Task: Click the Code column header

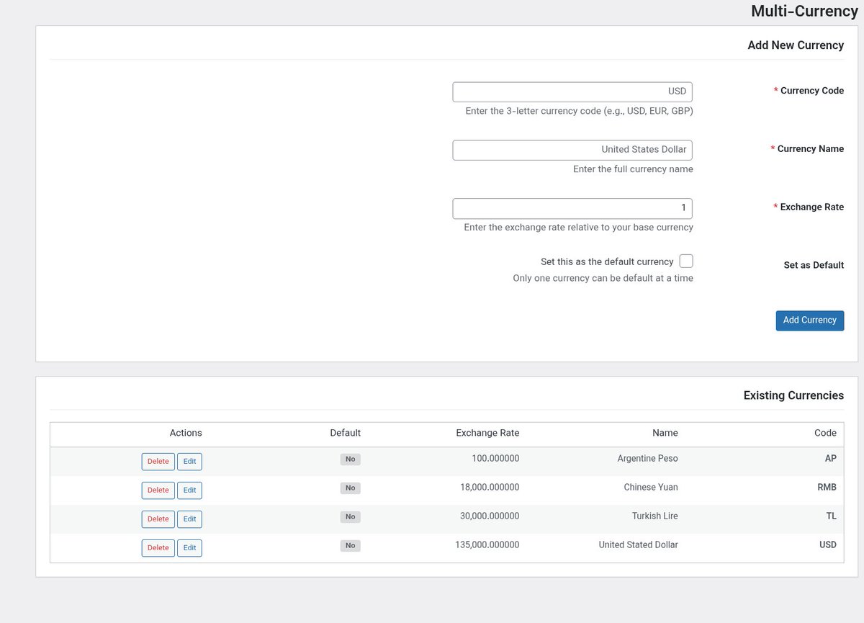Action: (825, 433)
